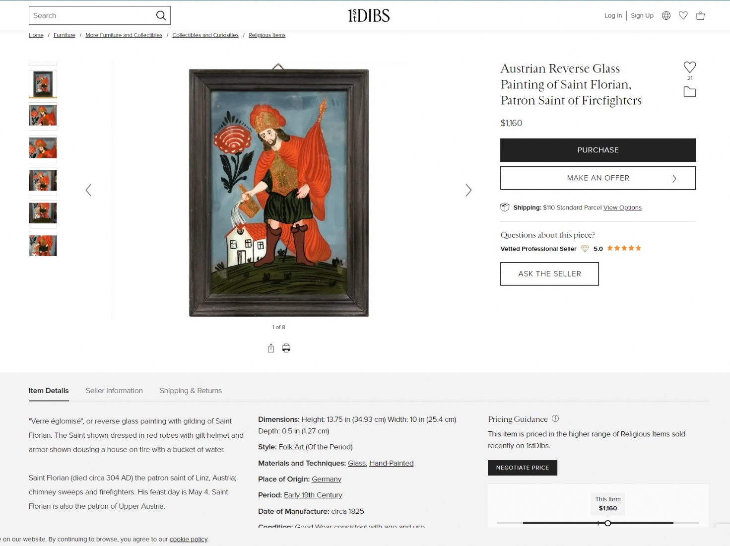
Task: Click Ask the Seller button
Action: 549,274
